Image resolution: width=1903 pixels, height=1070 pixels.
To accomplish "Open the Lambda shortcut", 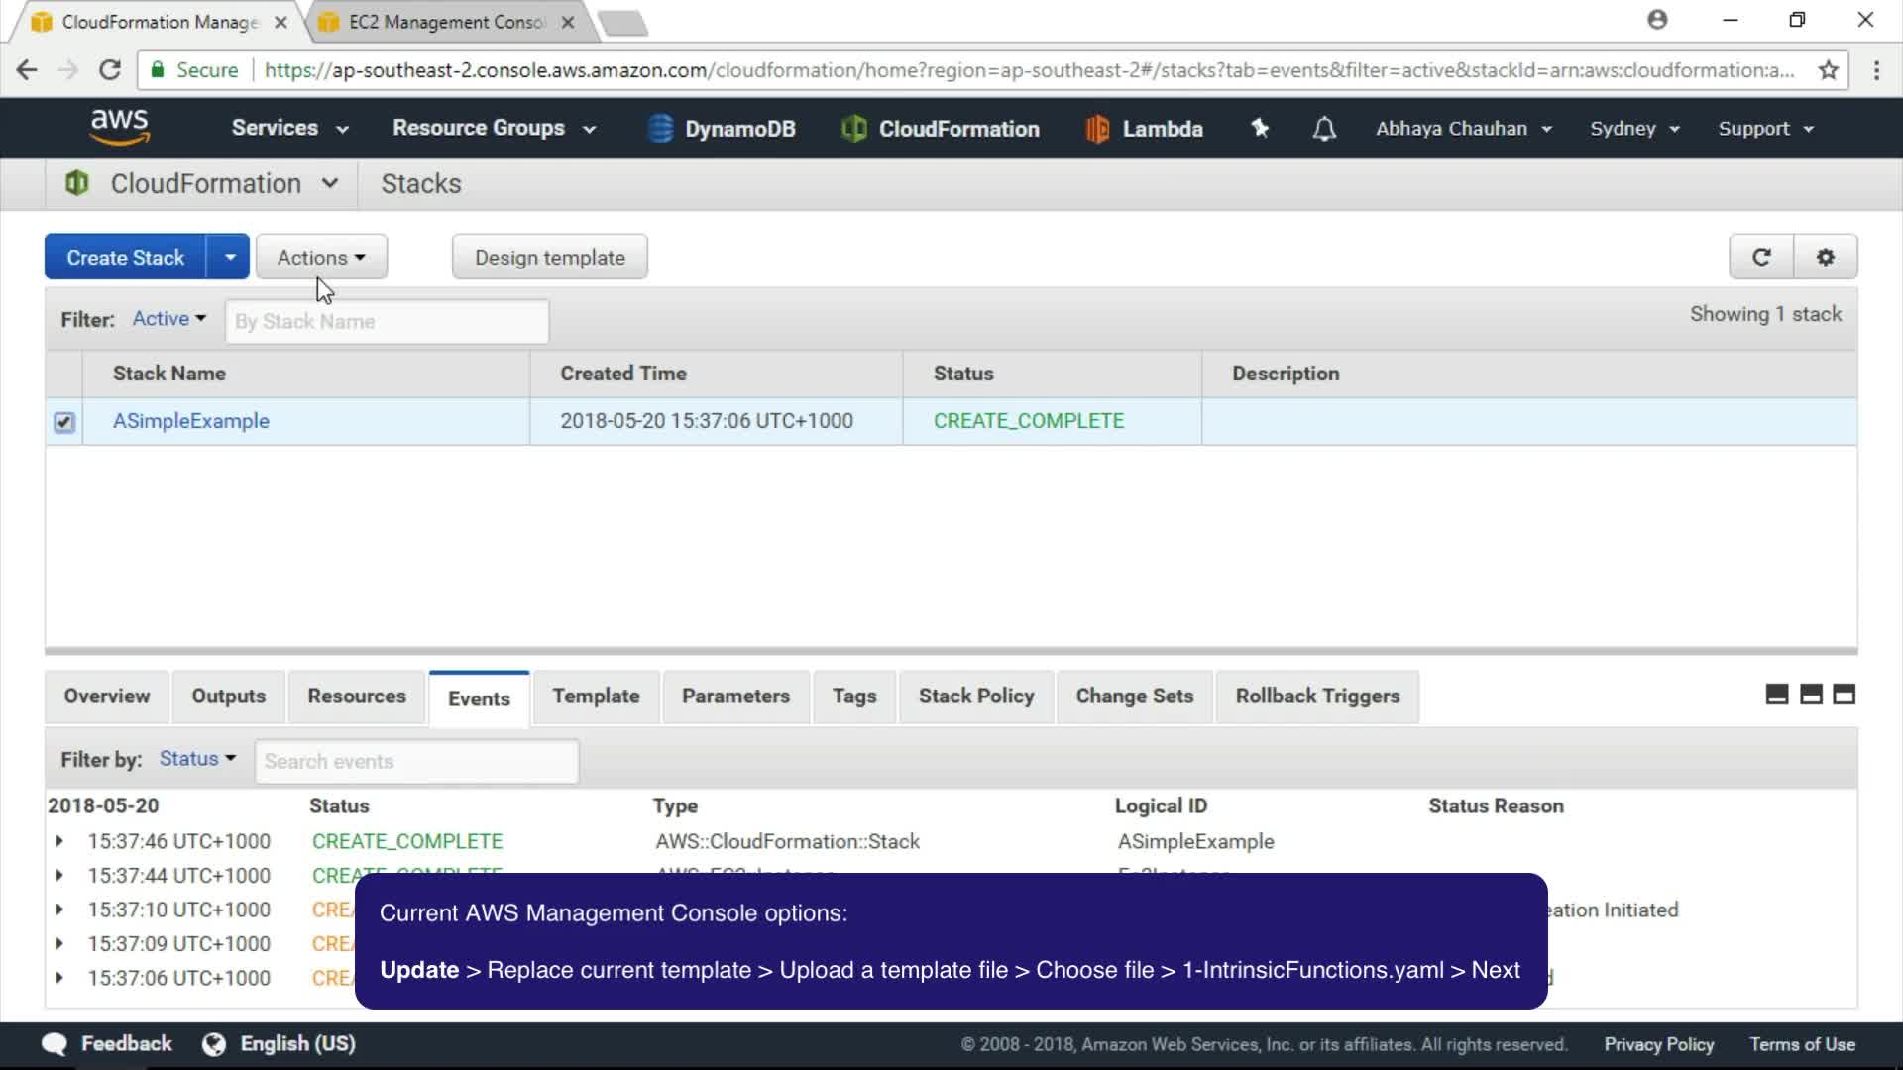I will [1145, 129].
